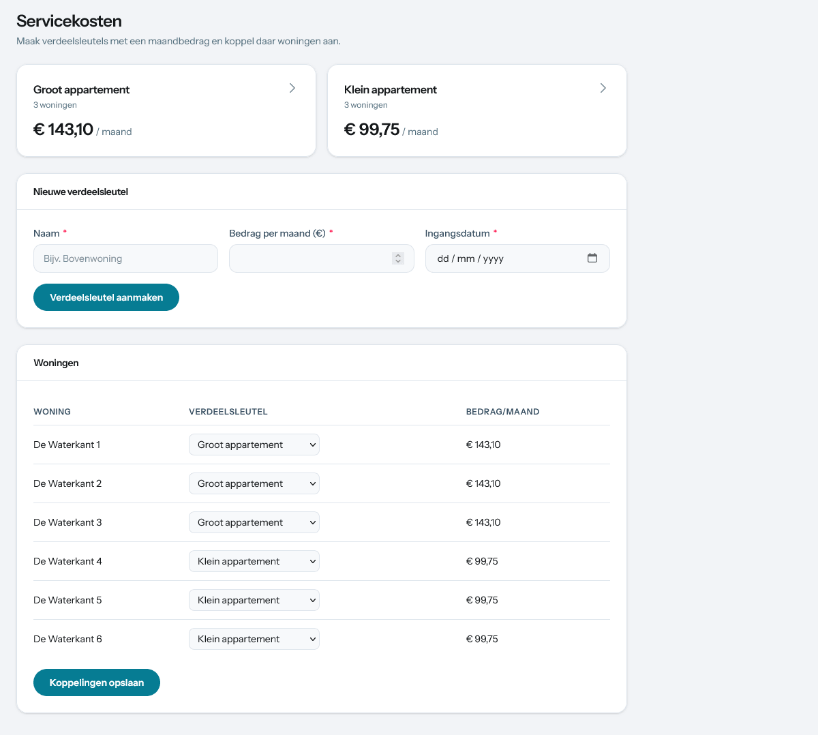
Task: Focus the Bedrag per maand input
Action: coord(321,258)
